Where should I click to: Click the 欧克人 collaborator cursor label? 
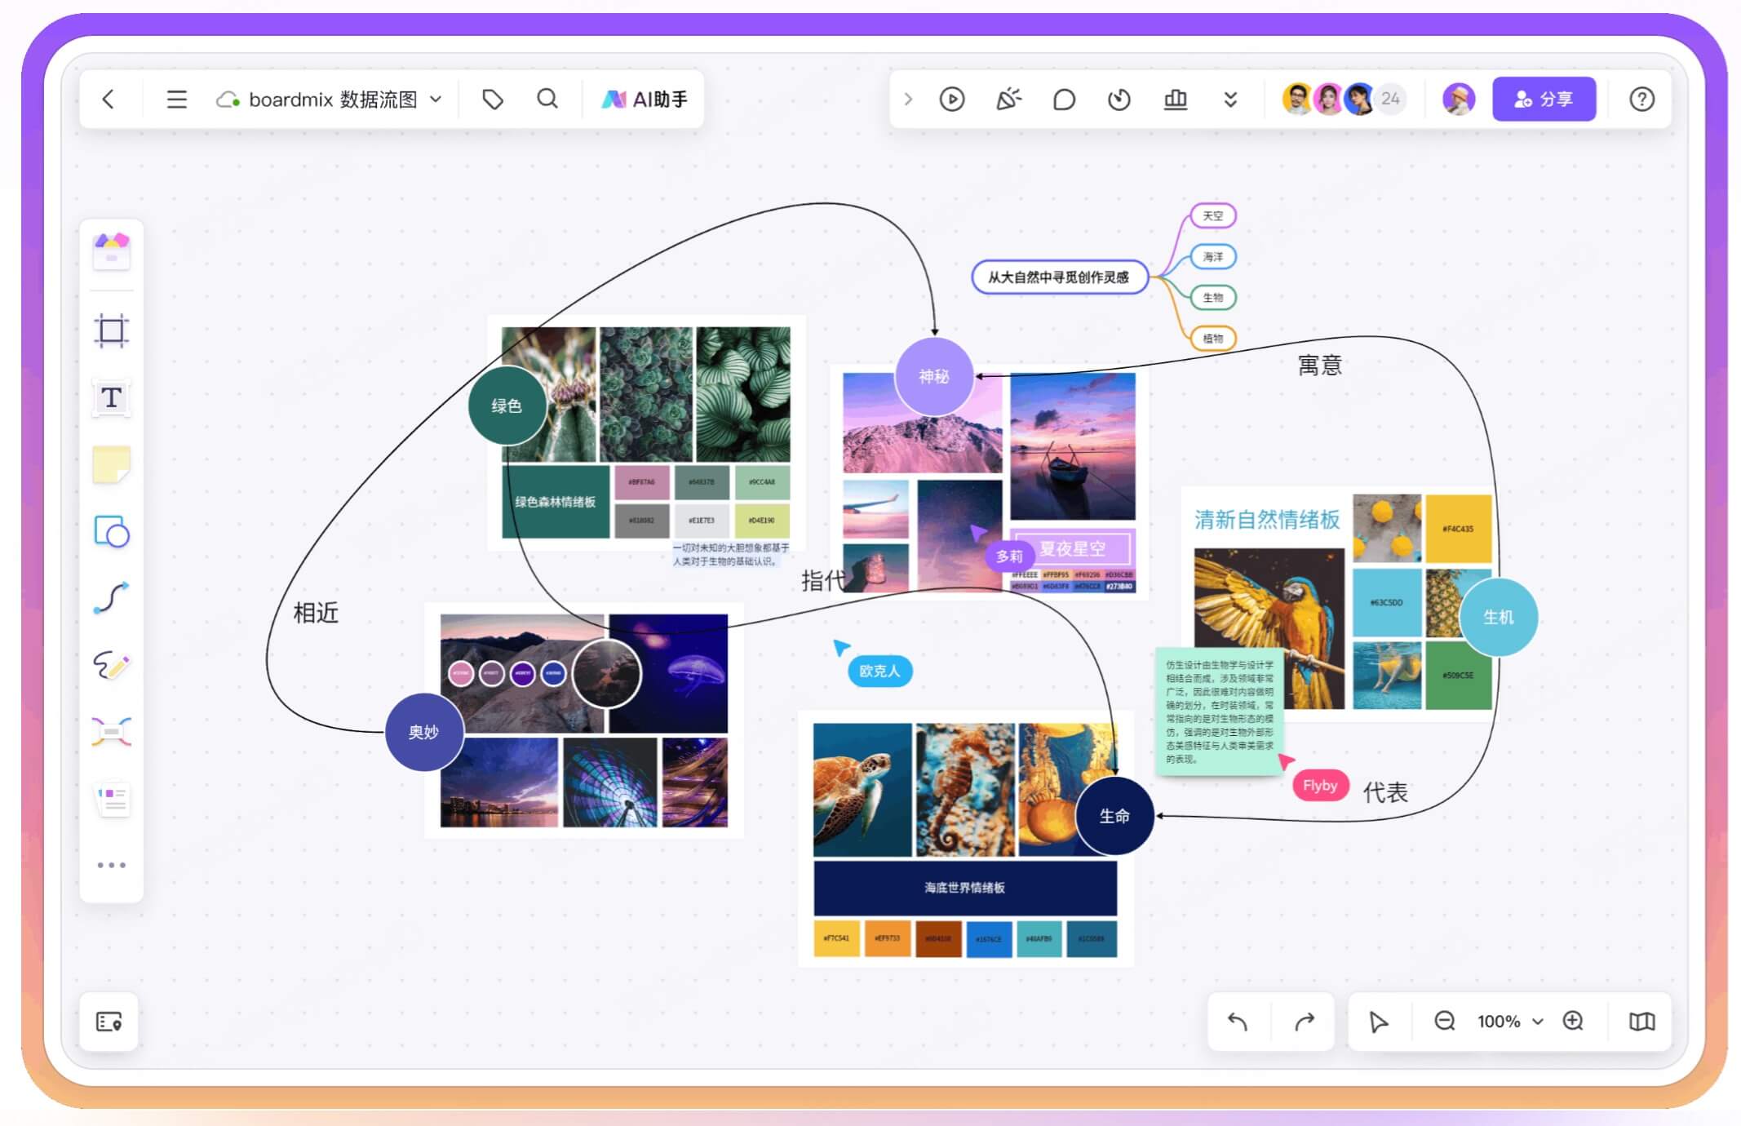coord(879,671)
